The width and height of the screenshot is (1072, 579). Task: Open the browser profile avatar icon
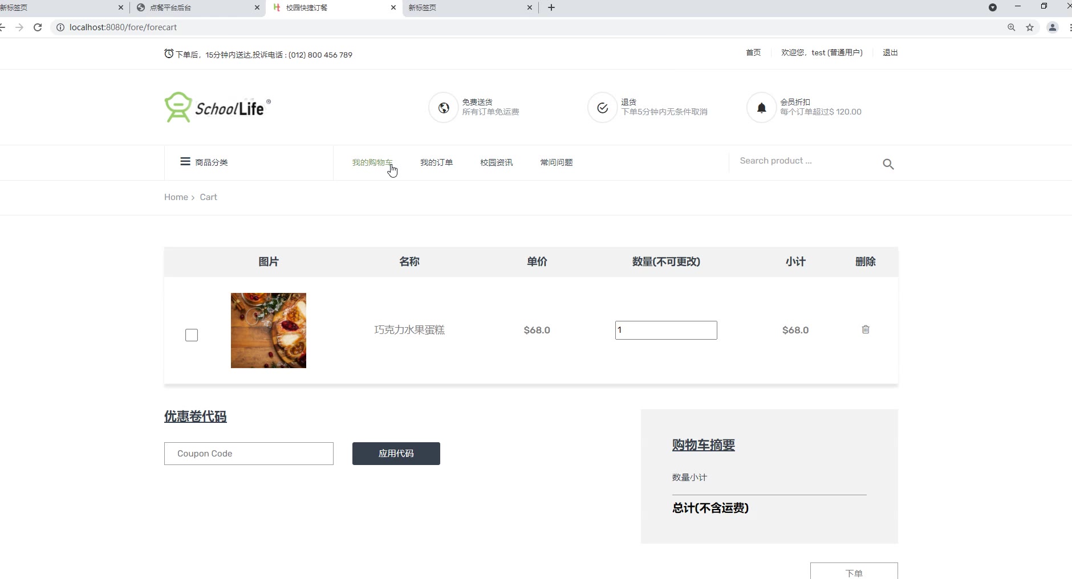[1053, 27]
